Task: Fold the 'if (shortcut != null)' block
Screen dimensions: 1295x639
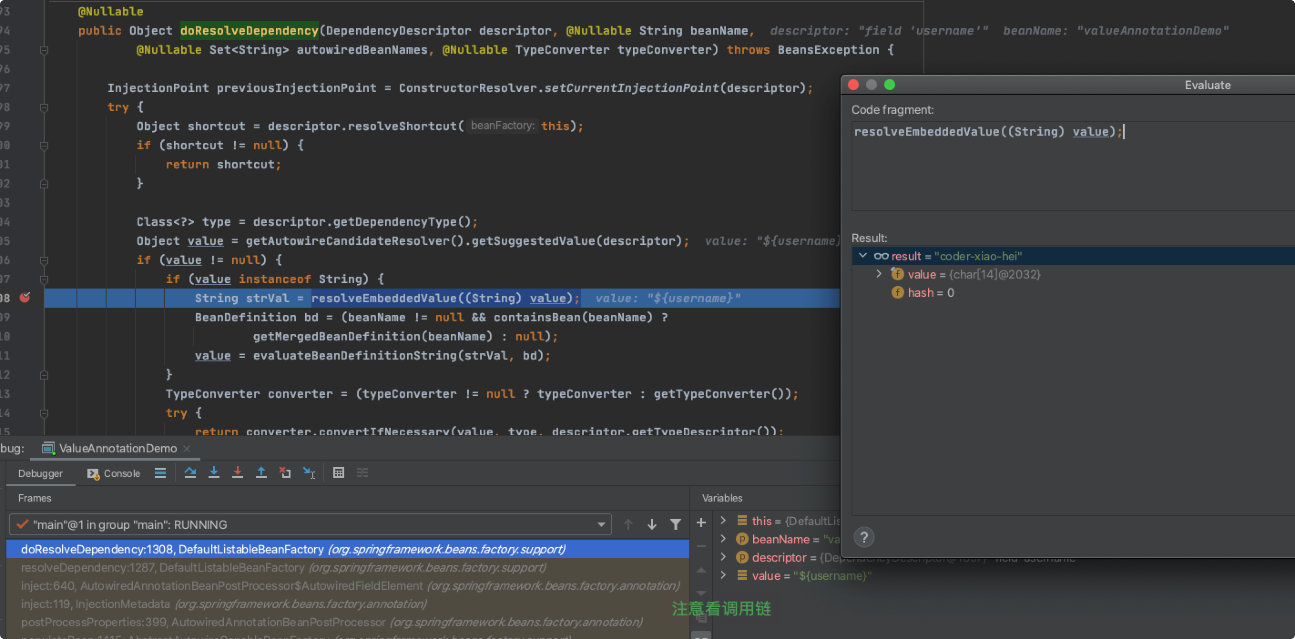Action: pyautogui.click(x=44, y=145)
